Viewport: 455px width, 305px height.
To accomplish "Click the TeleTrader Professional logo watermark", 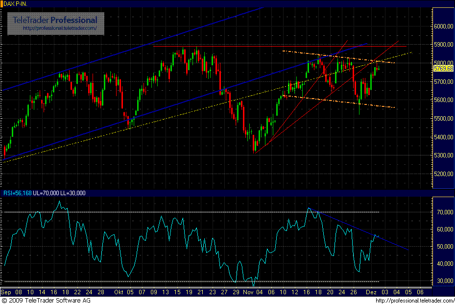I will tap(55, 21).
